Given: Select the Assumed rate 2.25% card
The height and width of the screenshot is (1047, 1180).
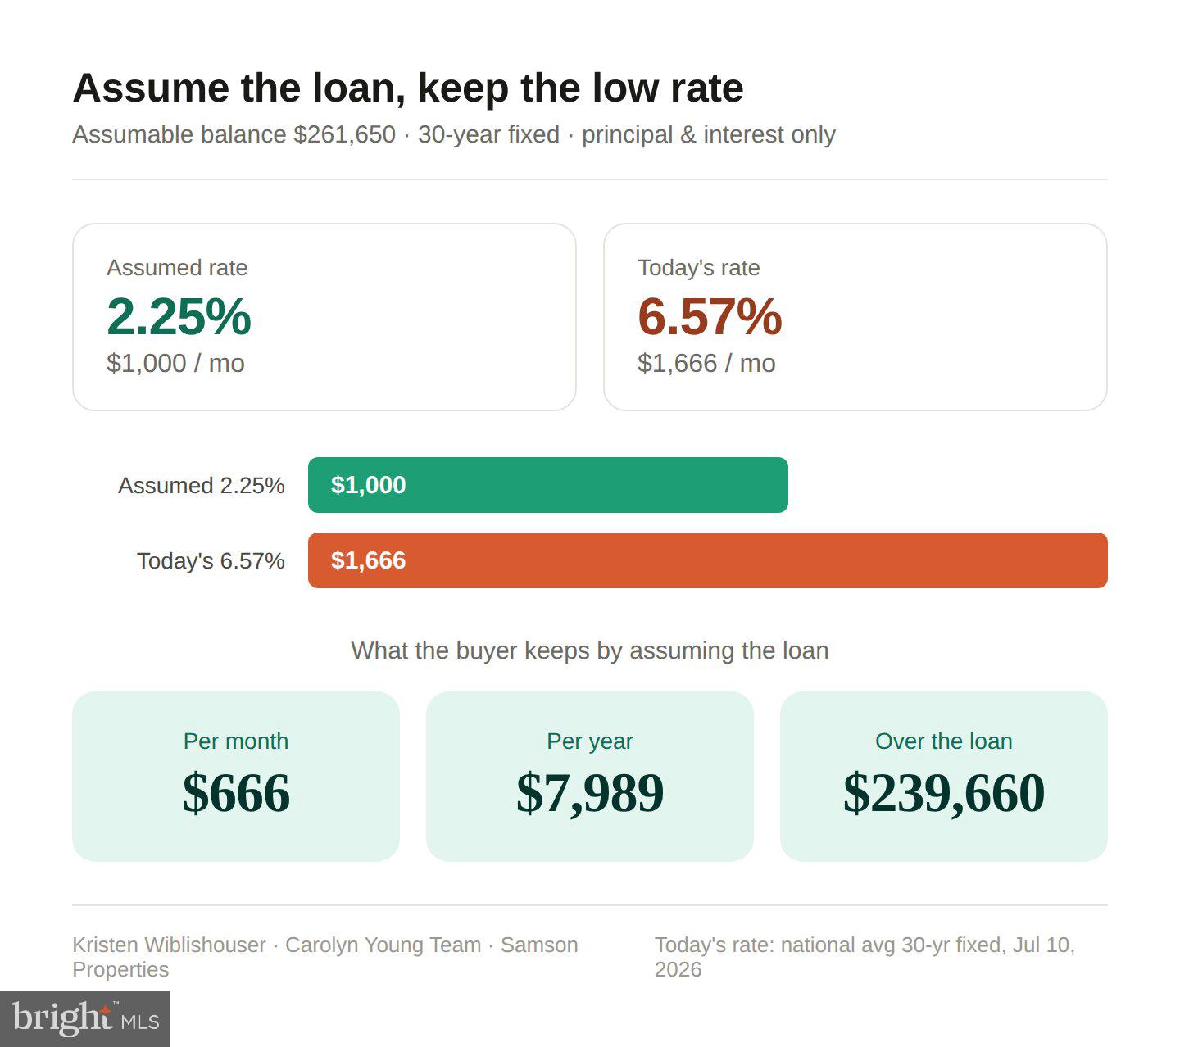Looking at the screenshot, I should tap(324, 317).
